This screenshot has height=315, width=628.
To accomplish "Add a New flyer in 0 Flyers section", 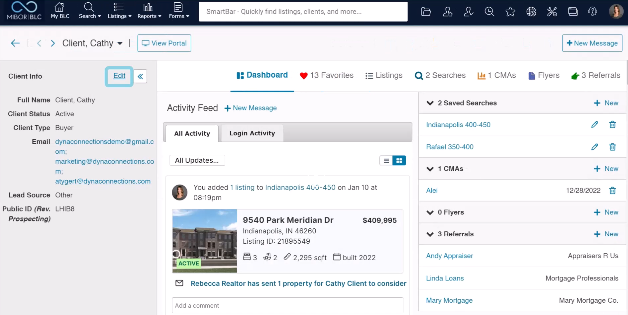I will click(606, 212).
